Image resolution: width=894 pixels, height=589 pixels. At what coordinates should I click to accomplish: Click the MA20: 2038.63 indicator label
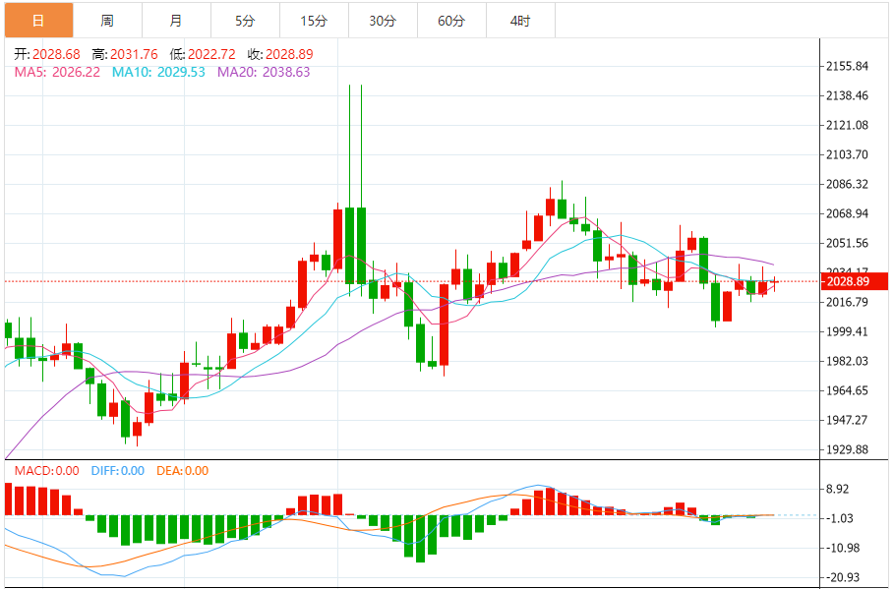pyautogui.click(x=264, y=72)
